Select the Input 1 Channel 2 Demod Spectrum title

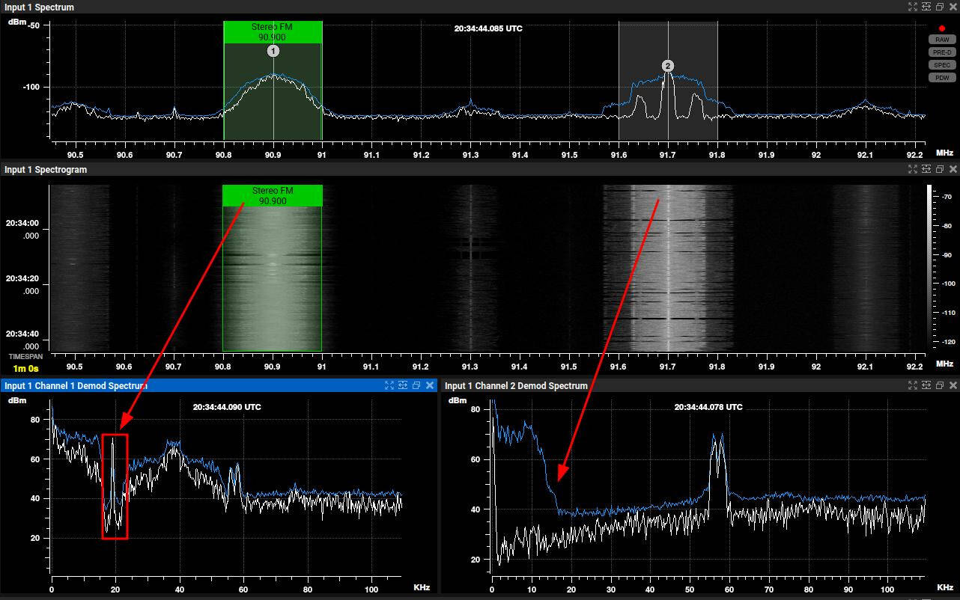click(x=516, y=386)
